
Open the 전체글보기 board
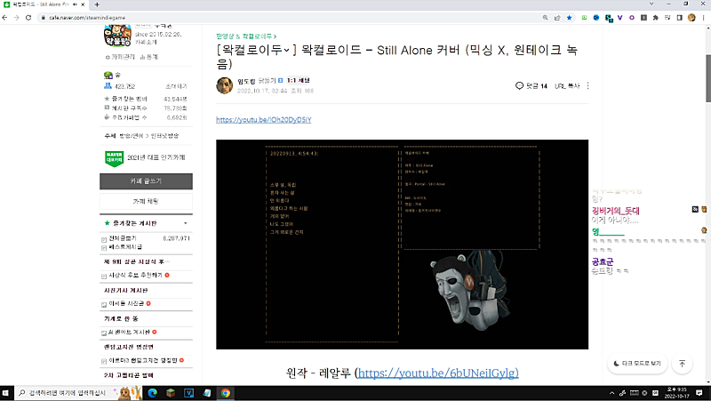[123, 238]
